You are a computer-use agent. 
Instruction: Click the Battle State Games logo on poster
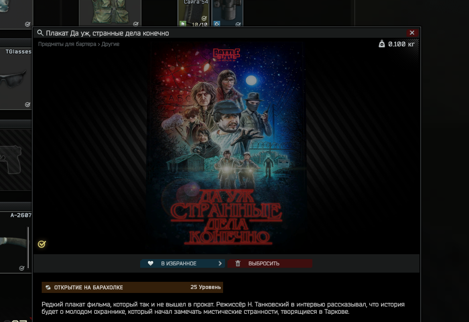pyautogui.click(x=226, y=55)
